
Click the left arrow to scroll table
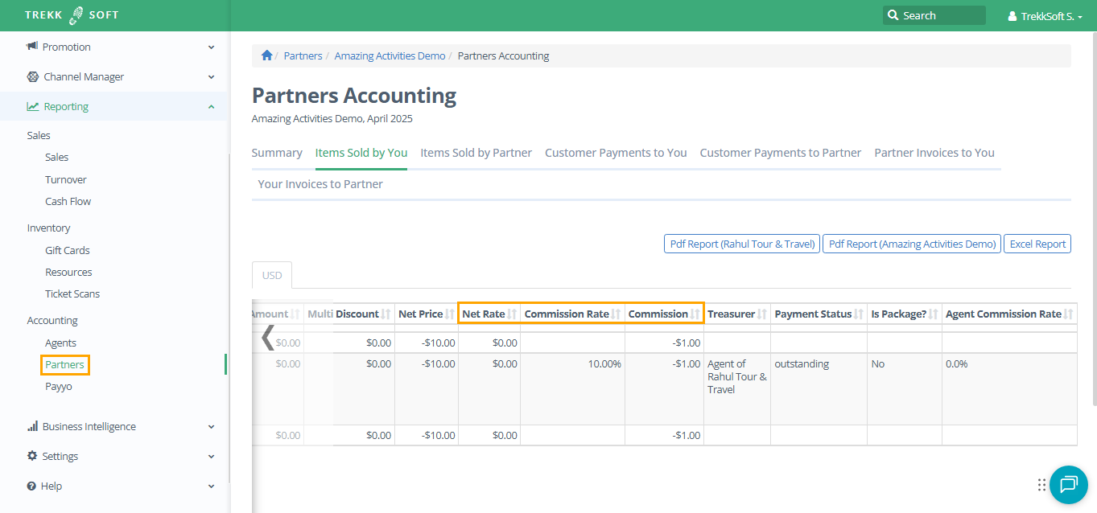click(268, 337)
